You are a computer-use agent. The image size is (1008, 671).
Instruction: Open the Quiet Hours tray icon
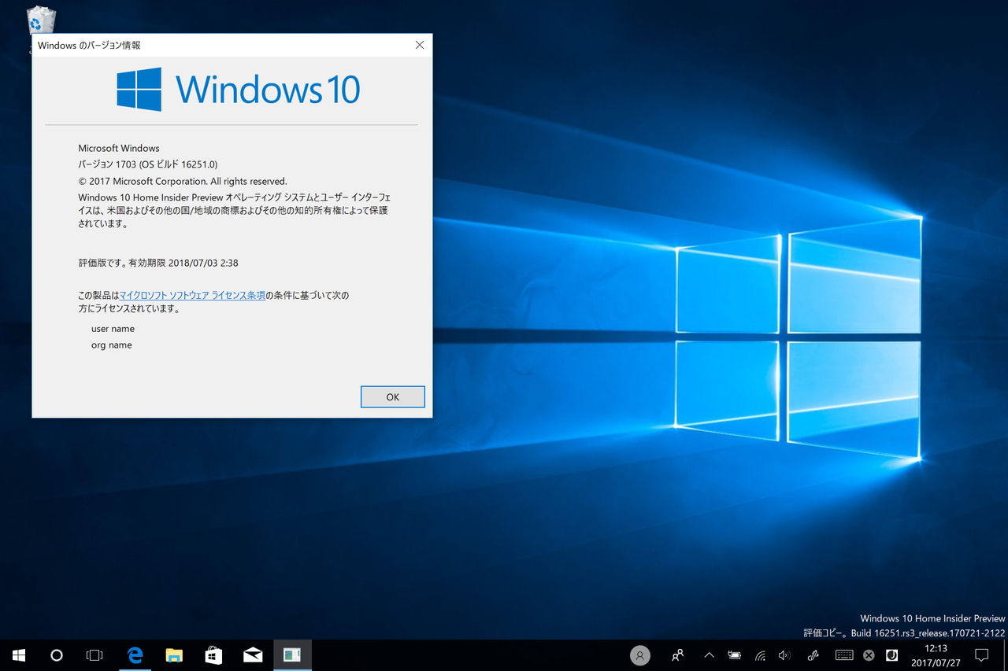click(891, 654)
